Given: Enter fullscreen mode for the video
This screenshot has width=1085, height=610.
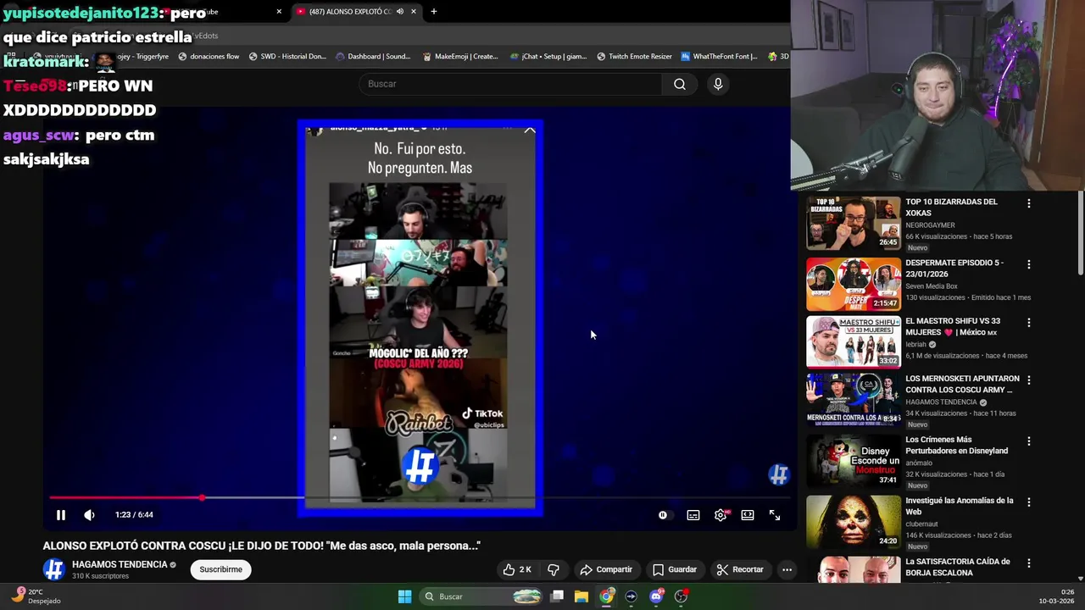Looking at the screenshot, I should click(775, 515).
